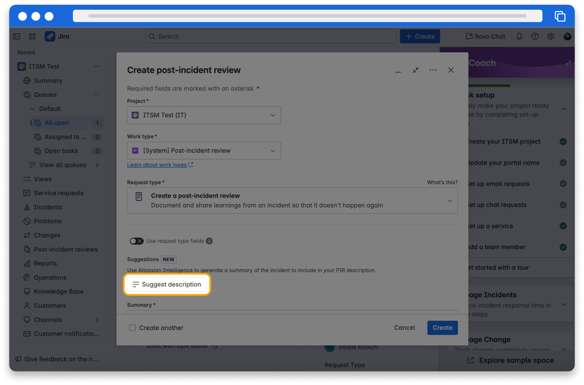Open the dialog's more actions ellipsis

pyautogui.click(x=433, y=70)
